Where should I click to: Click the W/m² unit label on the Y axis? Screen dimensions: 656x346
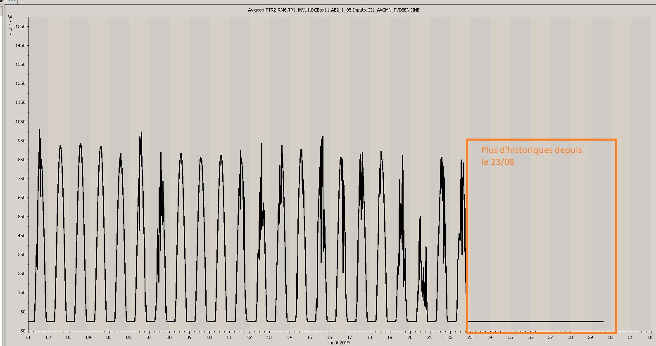click(x=10, y=25)
